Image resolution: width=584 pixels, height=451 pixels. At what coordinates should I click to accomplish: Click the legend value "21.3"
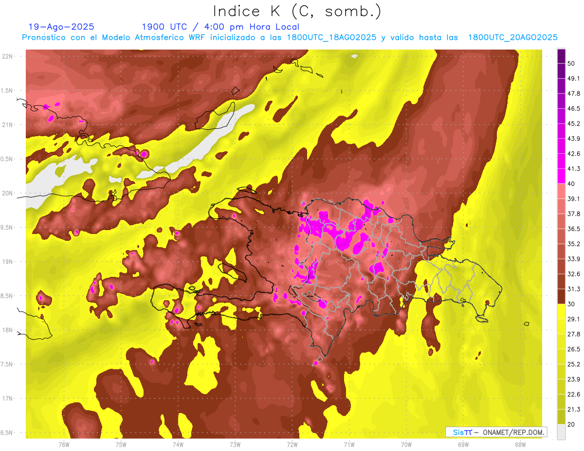point(574,410)
